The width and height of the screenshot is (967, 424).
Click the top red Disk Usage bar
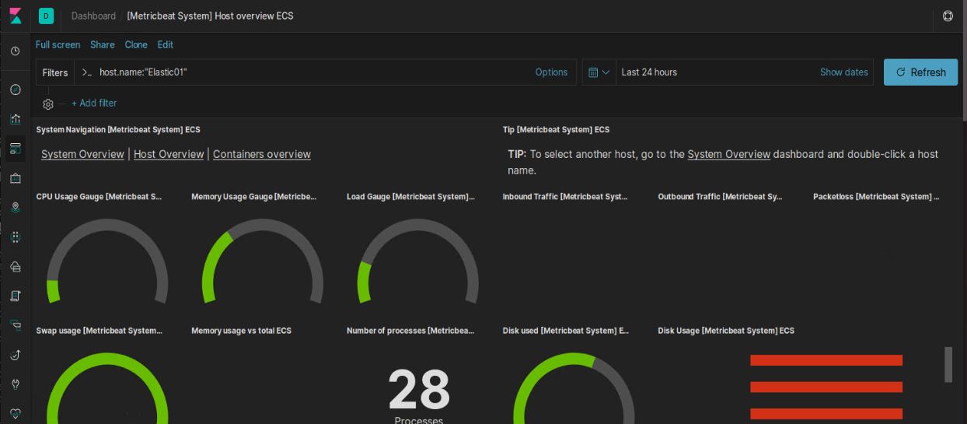826,360
